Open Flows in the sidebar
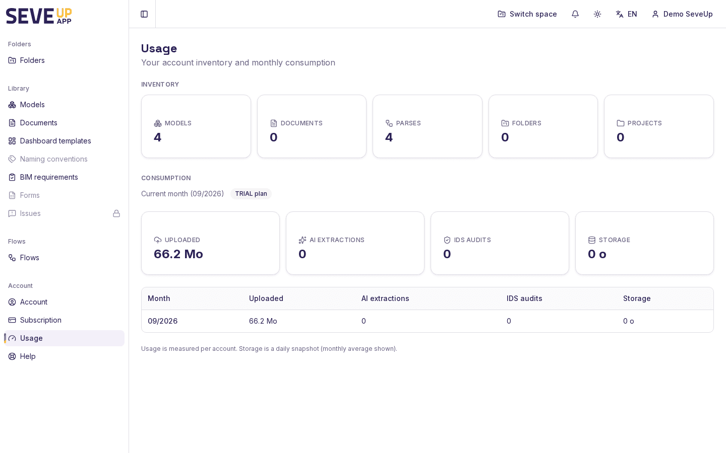Viewport: 726px width, 453px height. [x=64, y=258]
